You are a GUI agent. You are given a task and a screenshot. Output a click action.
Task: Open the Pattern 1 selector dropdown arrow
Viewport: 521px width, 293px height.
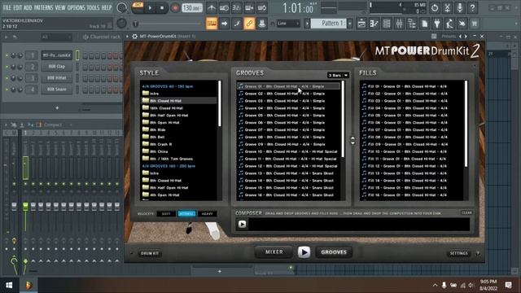coord(349,24)
